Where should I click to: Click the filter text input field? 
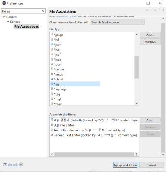(x=21, y=11)
